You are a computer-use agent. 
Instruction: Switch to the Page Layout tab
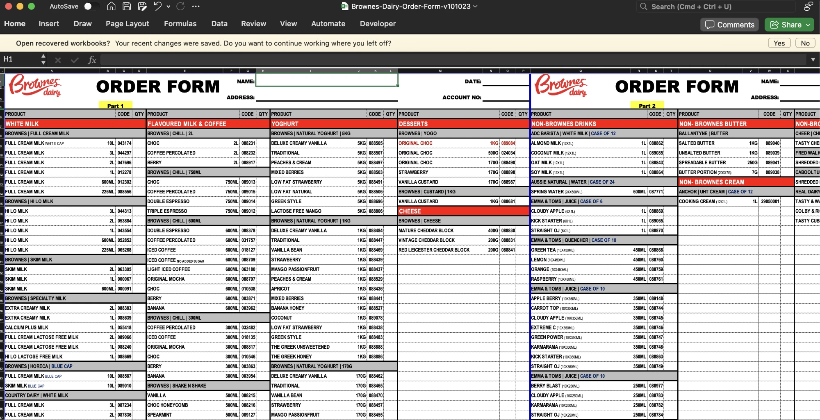pos(127,24)
